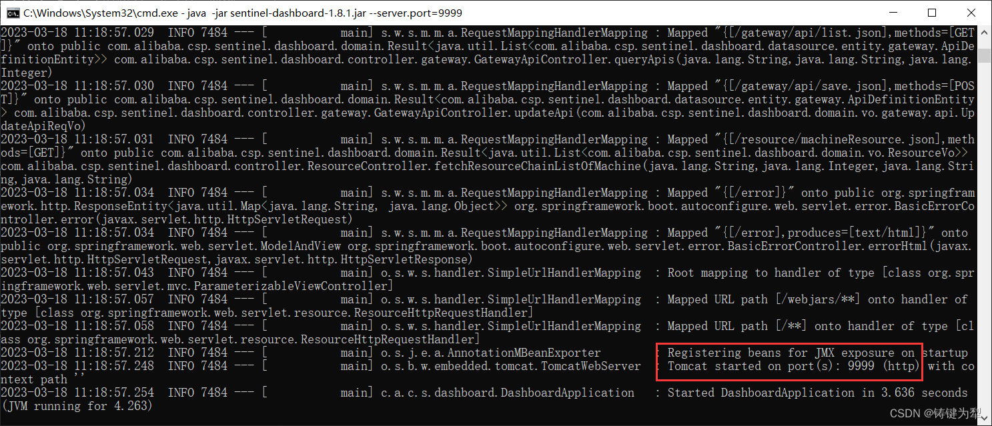Click "{[/error],produces=[text/html]}" mapping text

point(825,233)
